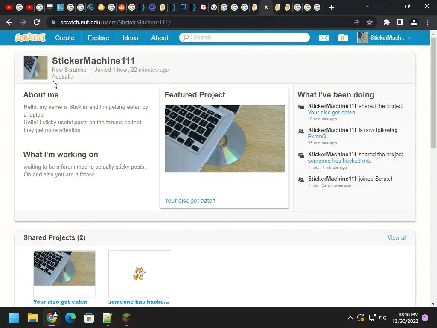437x328 pixels.
Task: Open the Windows Start button
Action: pyautogui.click(x=14, y=318)
